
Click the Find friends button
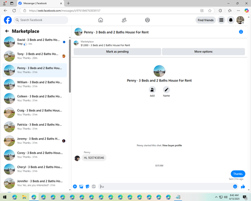(x=206, y=20)
